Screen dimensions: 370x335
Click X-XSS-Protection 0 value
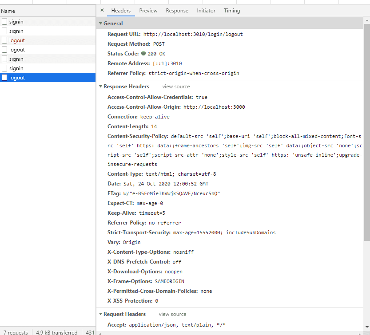156,301
